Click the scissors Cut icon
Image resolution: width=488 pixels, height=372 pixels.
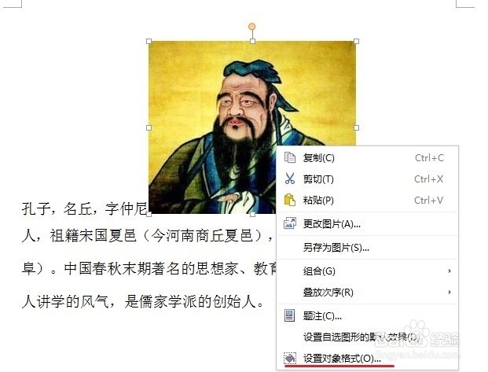pyautogui.click(x=290, y=179)
